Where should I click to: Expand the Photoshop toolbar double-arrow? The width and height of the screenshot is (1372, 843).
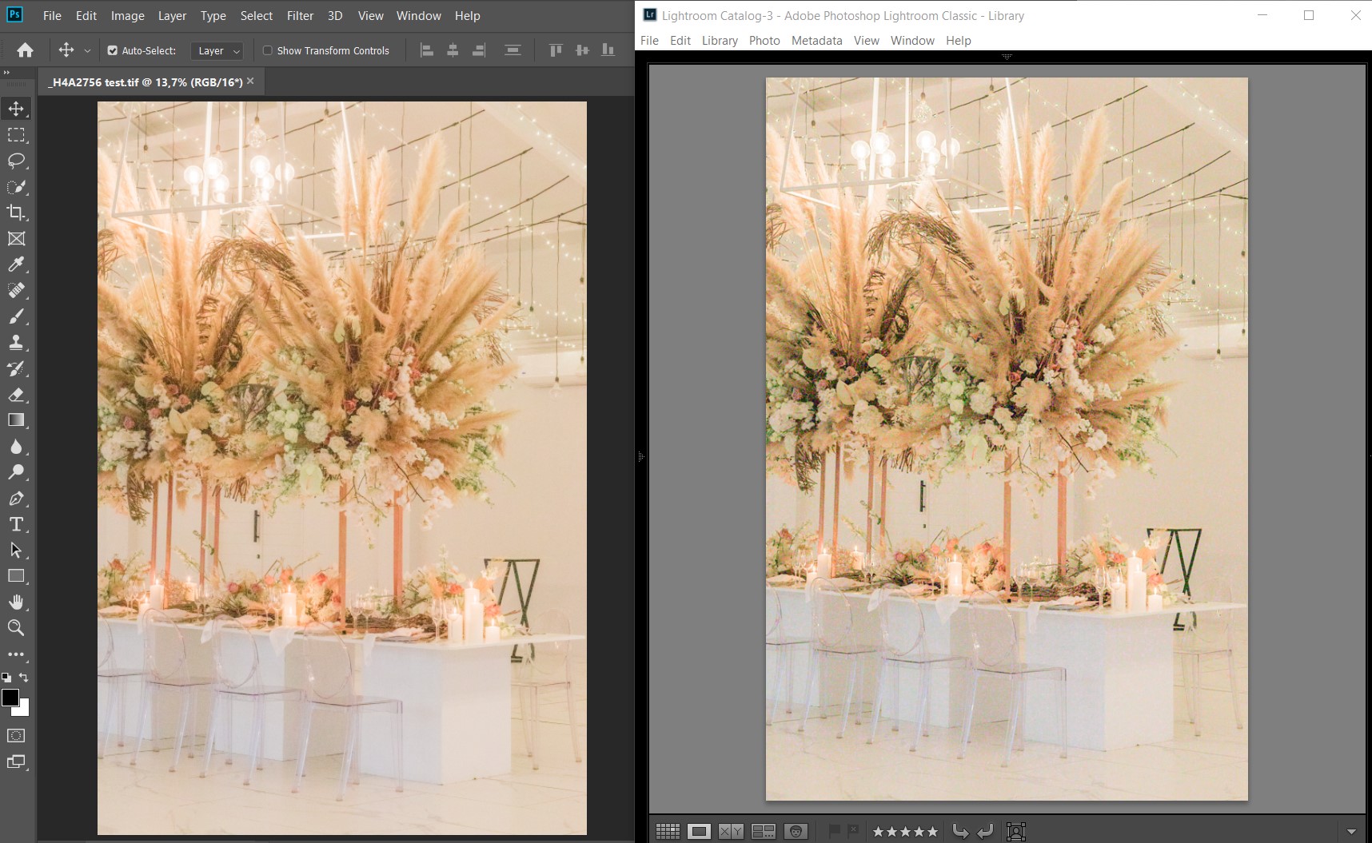pyautogui.click(x=7, y=73)
